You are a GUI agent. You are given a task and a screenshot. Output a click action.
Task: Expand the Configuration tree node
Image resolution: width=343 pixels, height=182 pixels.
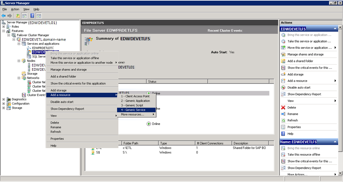click(x=4, y=104)
